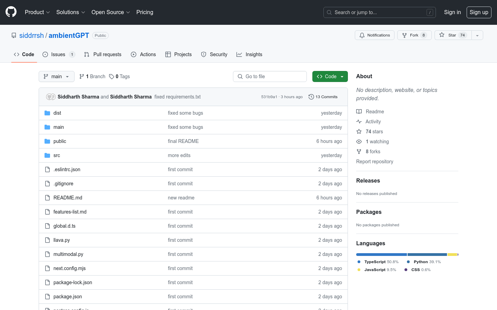Open the main branch selector dropdown
Image resolution: width=497 pixels, height=310 pixels.
tap(57, 76)
